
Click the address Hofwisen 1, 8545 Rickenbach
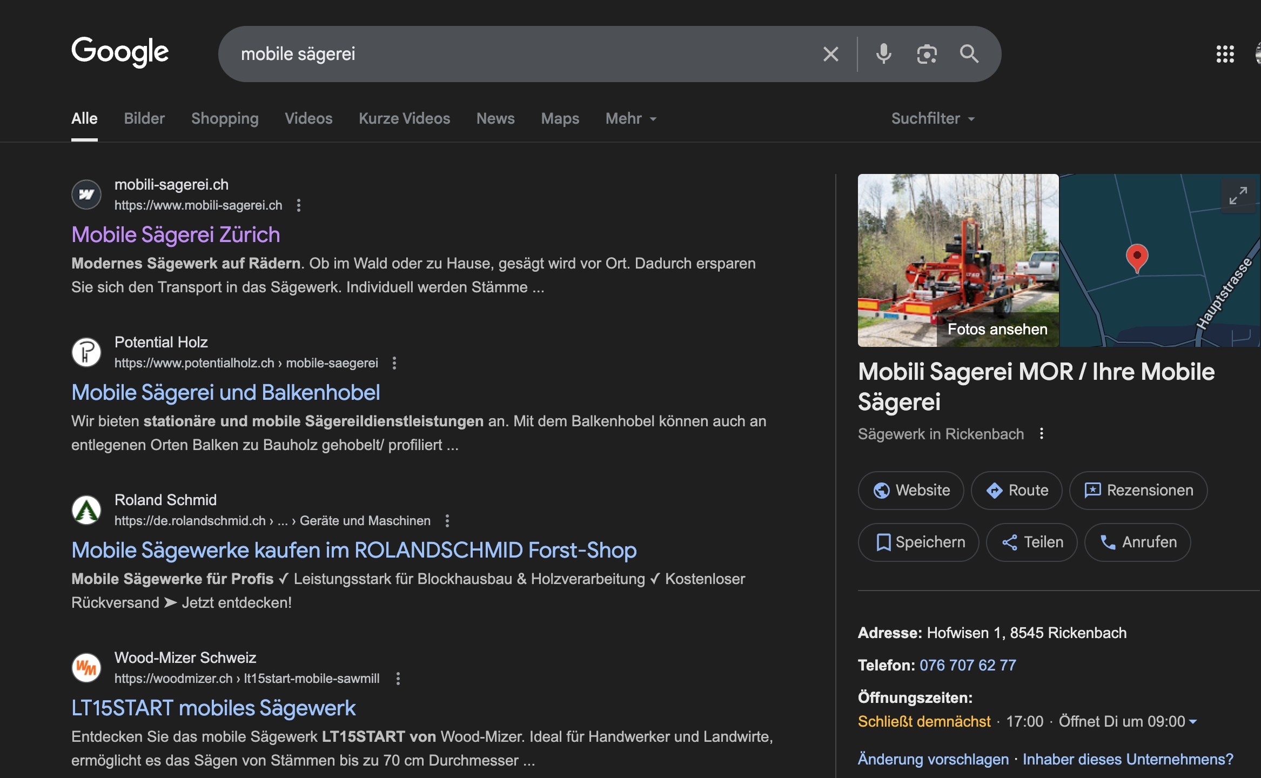pos(1027,633)
